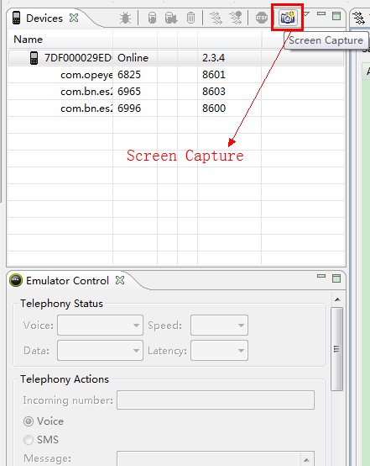The image size is (370, 466).
Task: Open the Data dropdown
Action: (100, 351)
